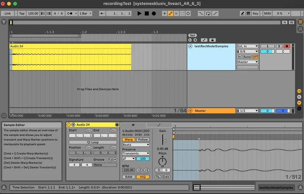Click the reverse sample arrows button
Image resolution: width=304 pixels, height=194 pixels.
tap(158, 177)
